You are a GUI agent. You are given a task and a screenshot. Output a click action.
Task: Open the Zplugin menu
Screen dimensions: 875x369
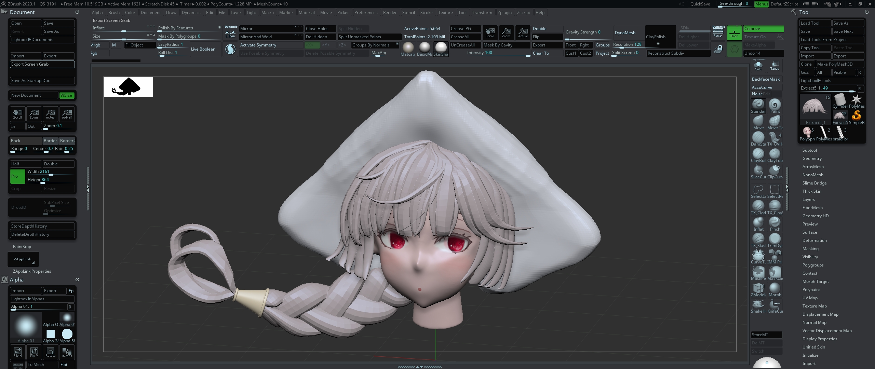(x=504, y=13)
